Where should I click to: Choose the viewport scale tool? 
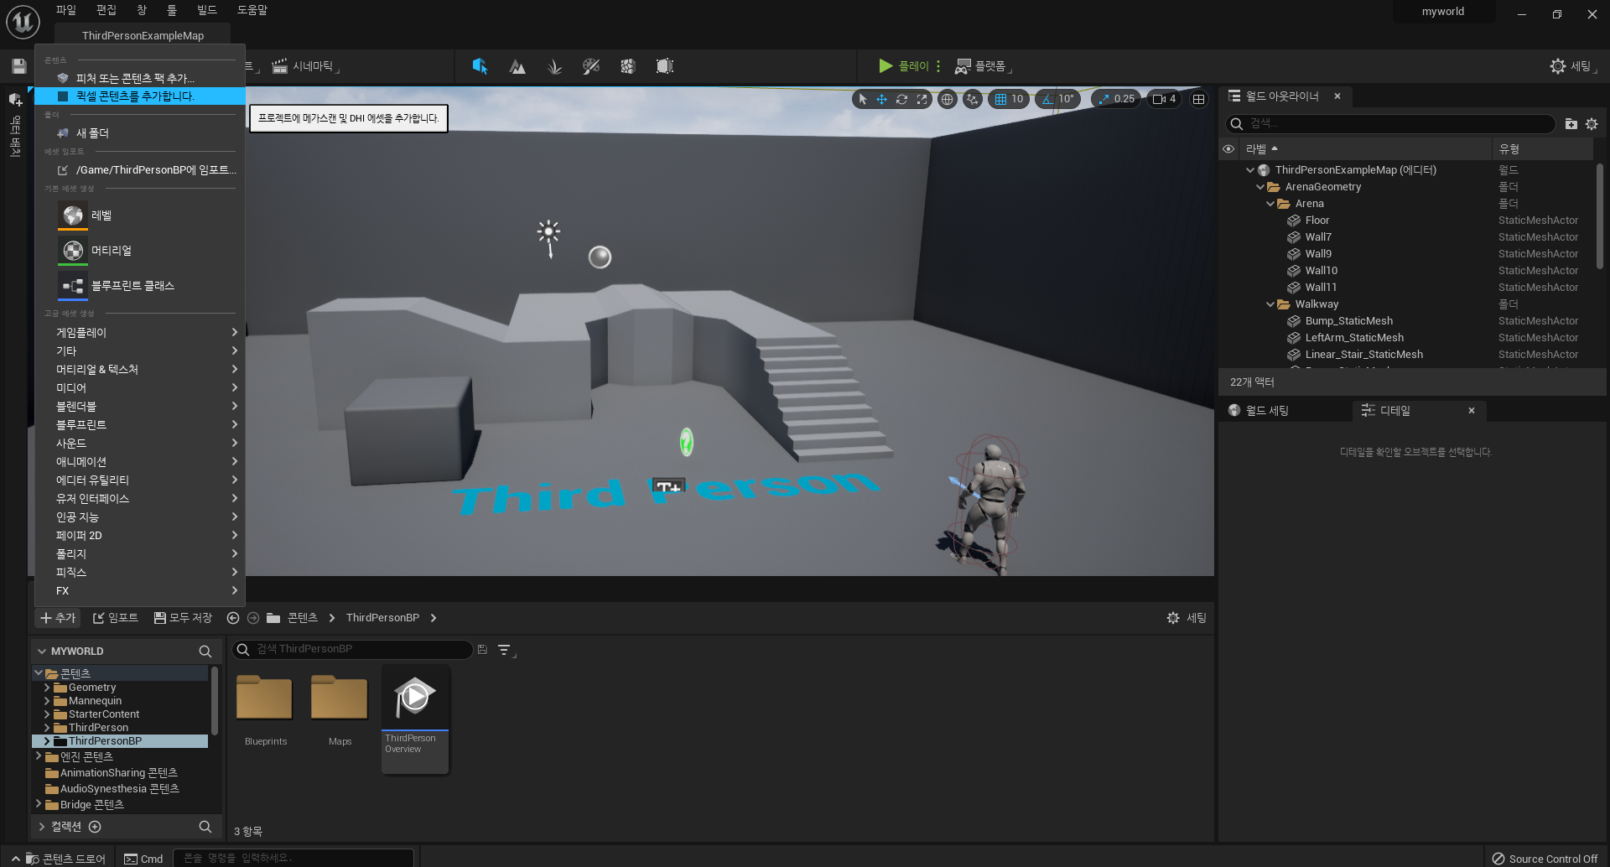[922, 99]
